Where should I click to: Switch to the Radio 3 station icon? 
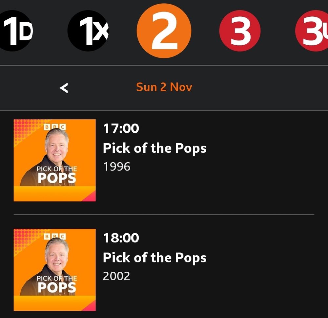240,31
